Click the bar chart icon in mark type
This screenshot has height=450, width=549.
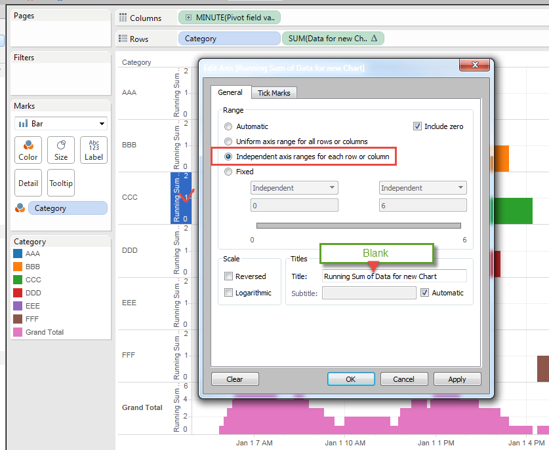23,123
